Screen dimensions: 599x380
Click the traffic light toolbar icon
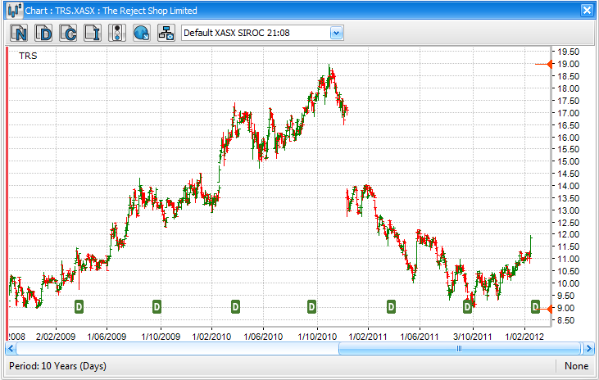[117, 34]
